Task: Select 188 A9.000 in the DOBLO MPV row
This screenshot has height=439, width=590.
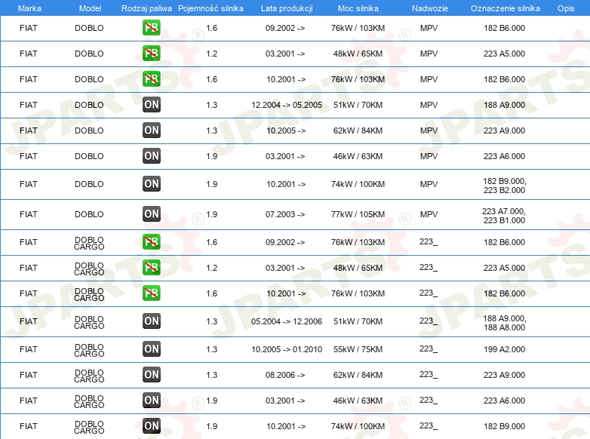Action: click(x=504, y=105)
